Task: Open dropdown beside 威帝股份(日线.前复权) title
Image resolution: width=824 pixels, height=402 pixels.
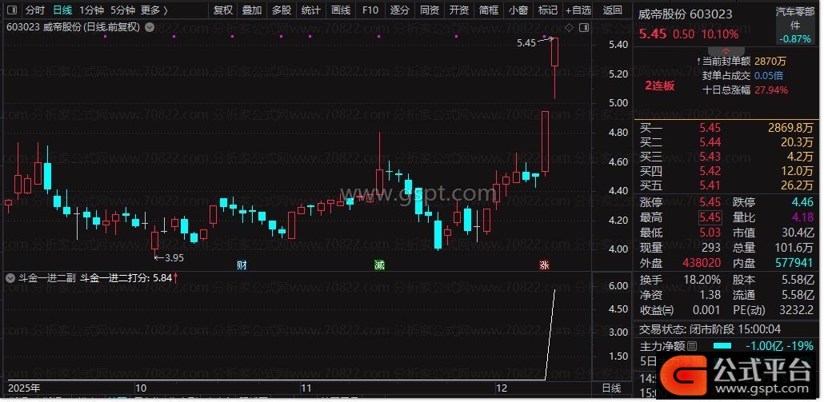Action: (148, 26)
